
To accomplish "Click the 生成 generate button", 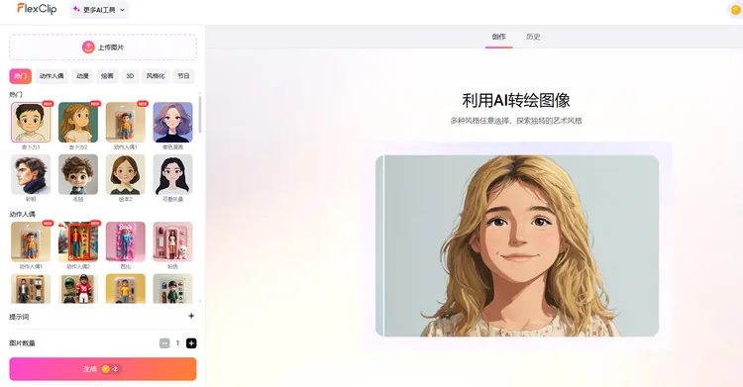I will (x=103, y=369).
